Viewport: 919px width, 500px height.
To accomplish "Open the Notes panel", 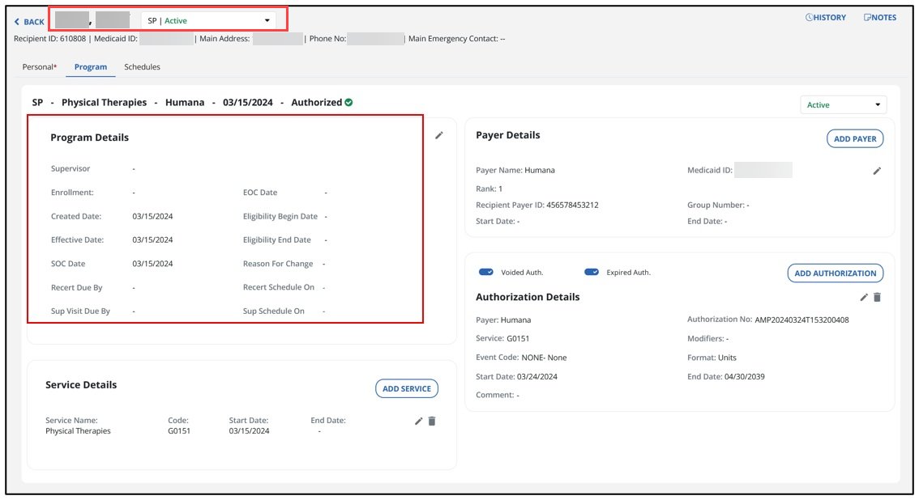I will 879,17.
